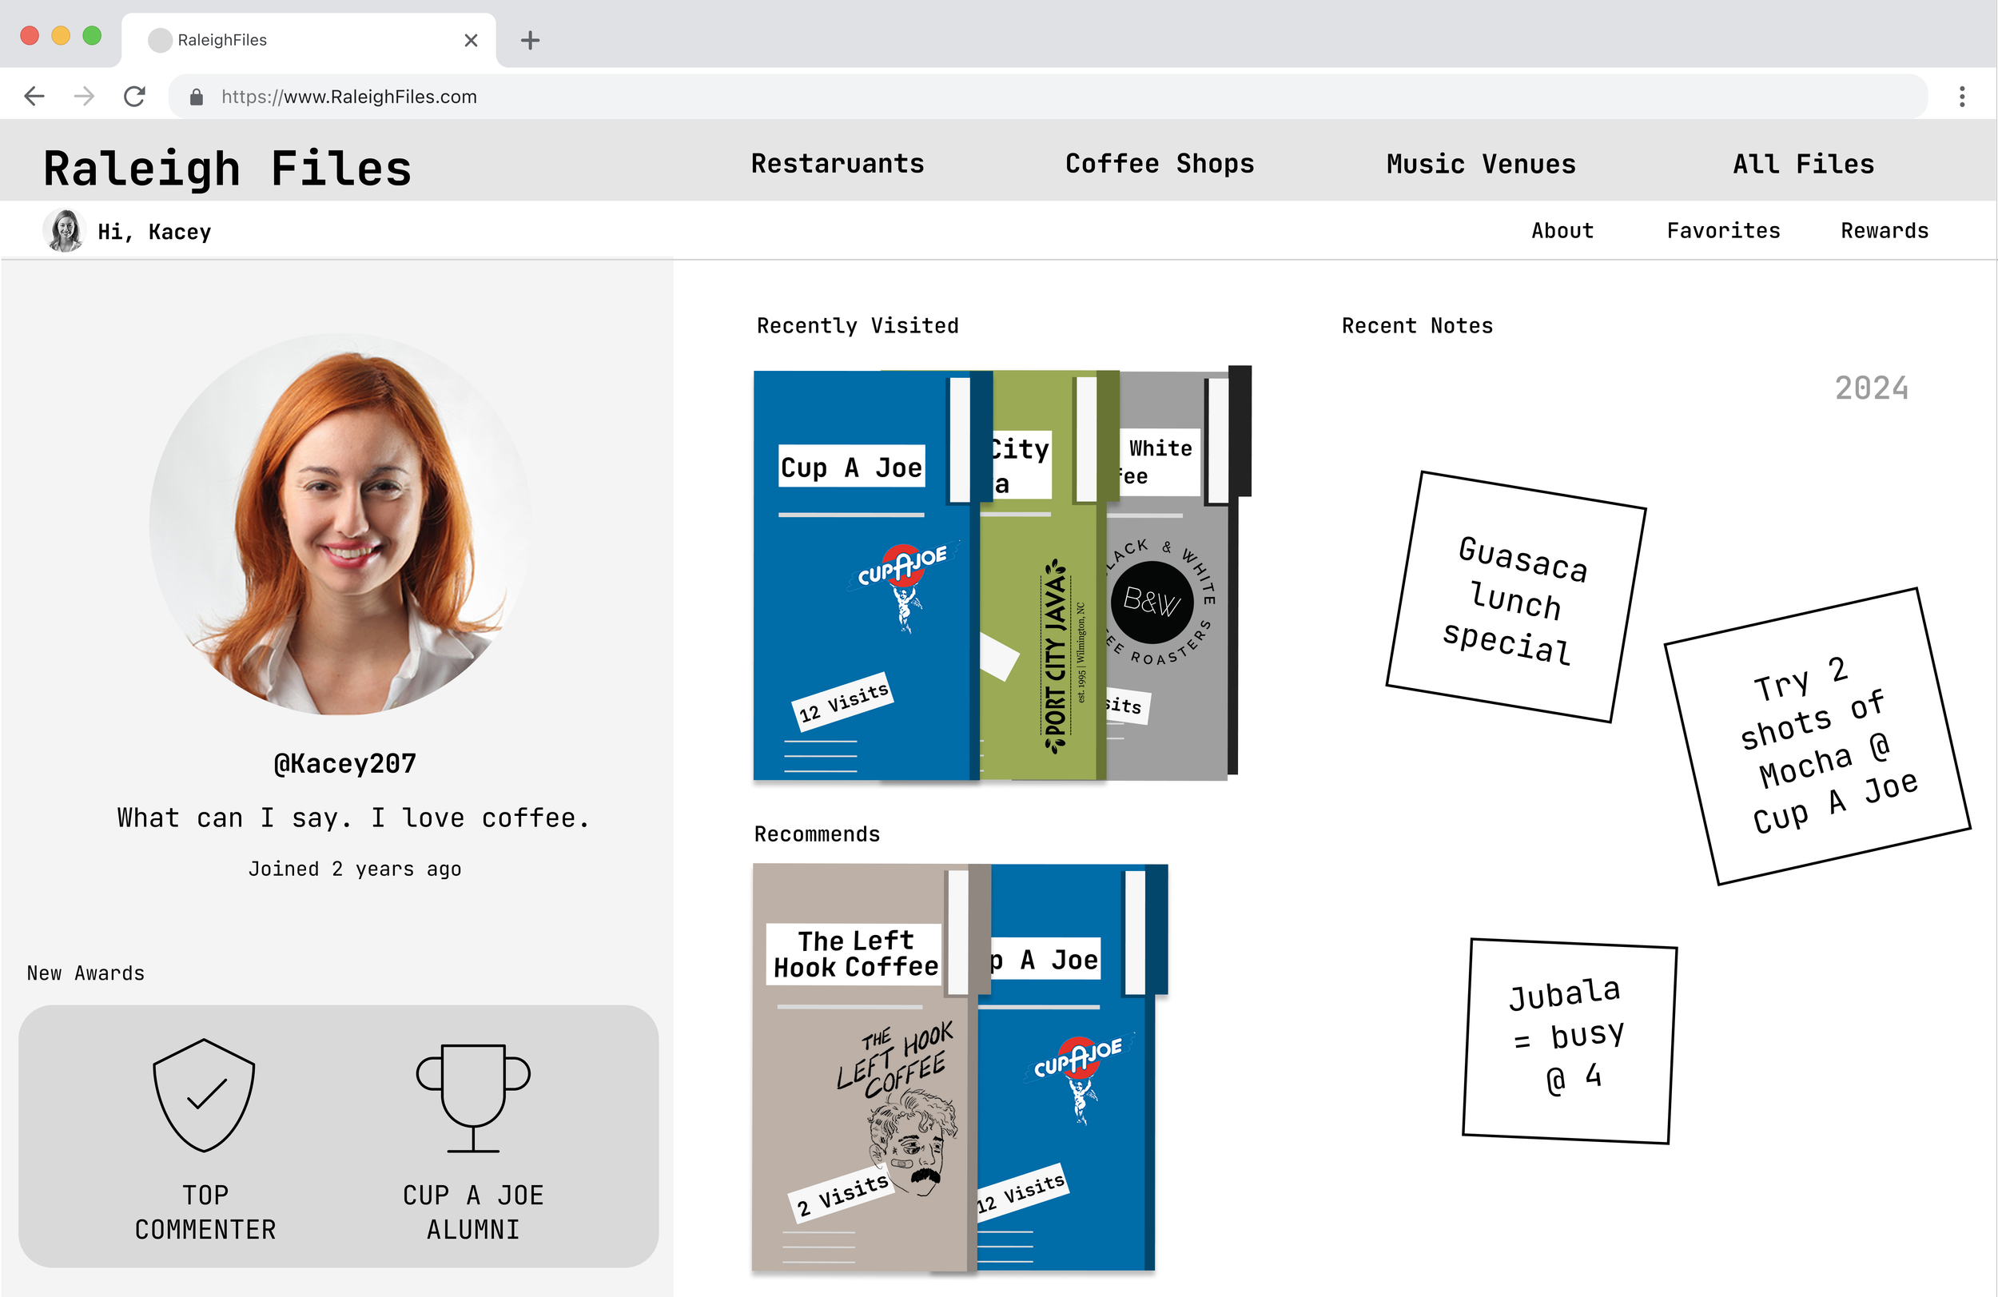The width and height of the screenshot is (1998, 1297).
Task: Click the Top Commenter shield award icon
Action: coord(204,1094)
